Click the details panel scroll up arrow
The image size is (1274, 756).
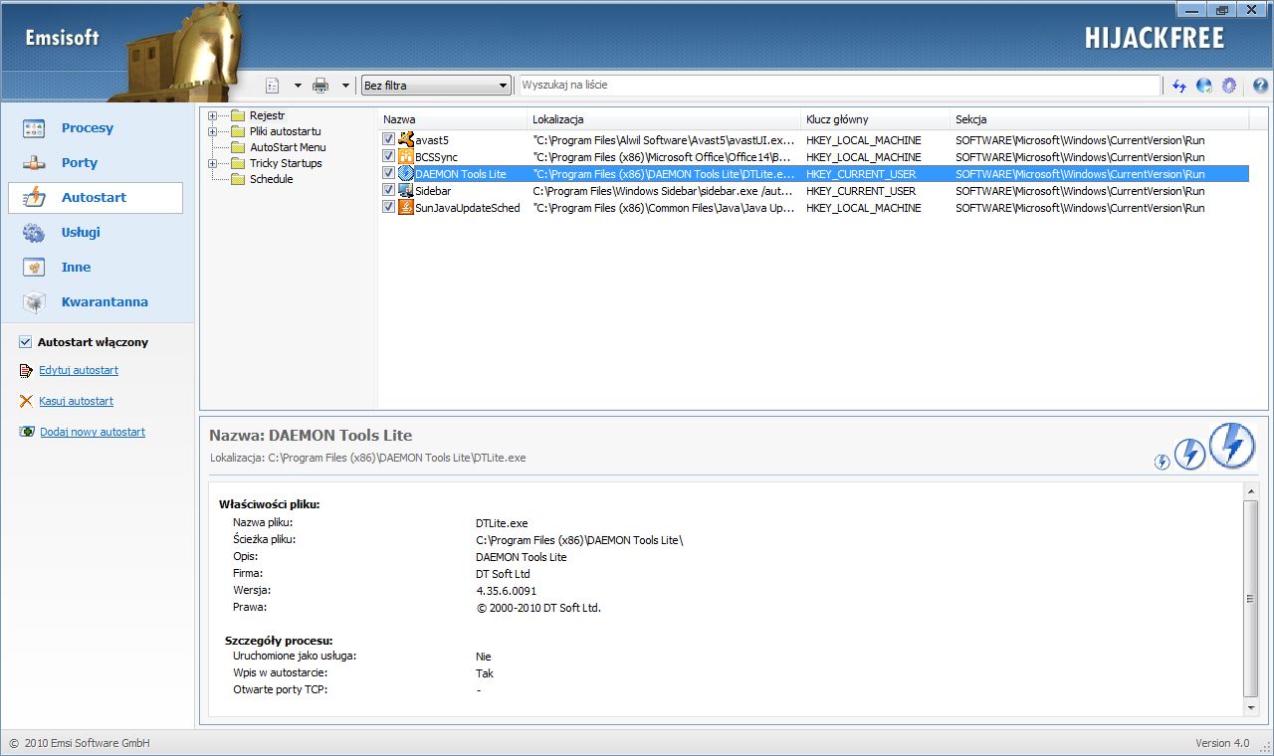[1251, 491]
